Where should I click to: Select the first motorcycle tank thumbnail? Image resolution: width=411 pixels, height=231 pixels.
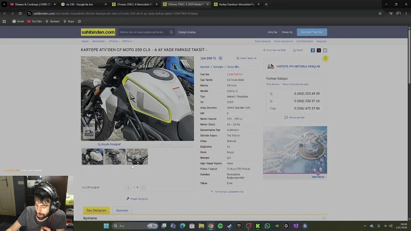(x=92, y=157)
